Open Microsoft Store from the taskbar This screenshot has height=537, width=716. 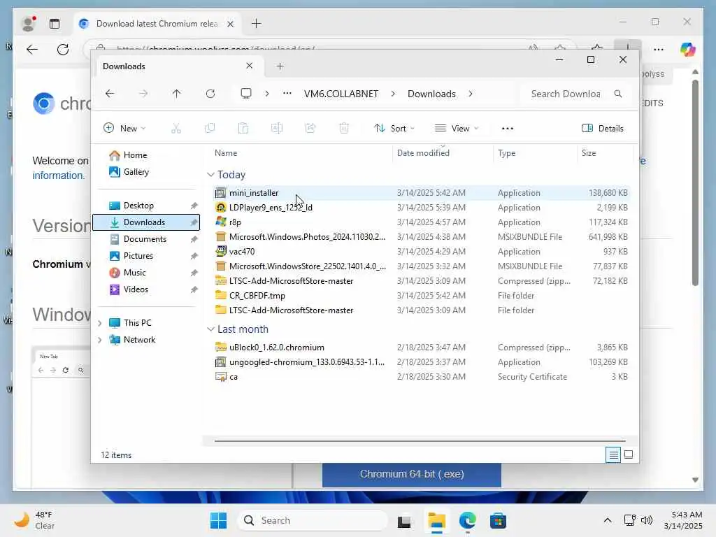point(498,520)
